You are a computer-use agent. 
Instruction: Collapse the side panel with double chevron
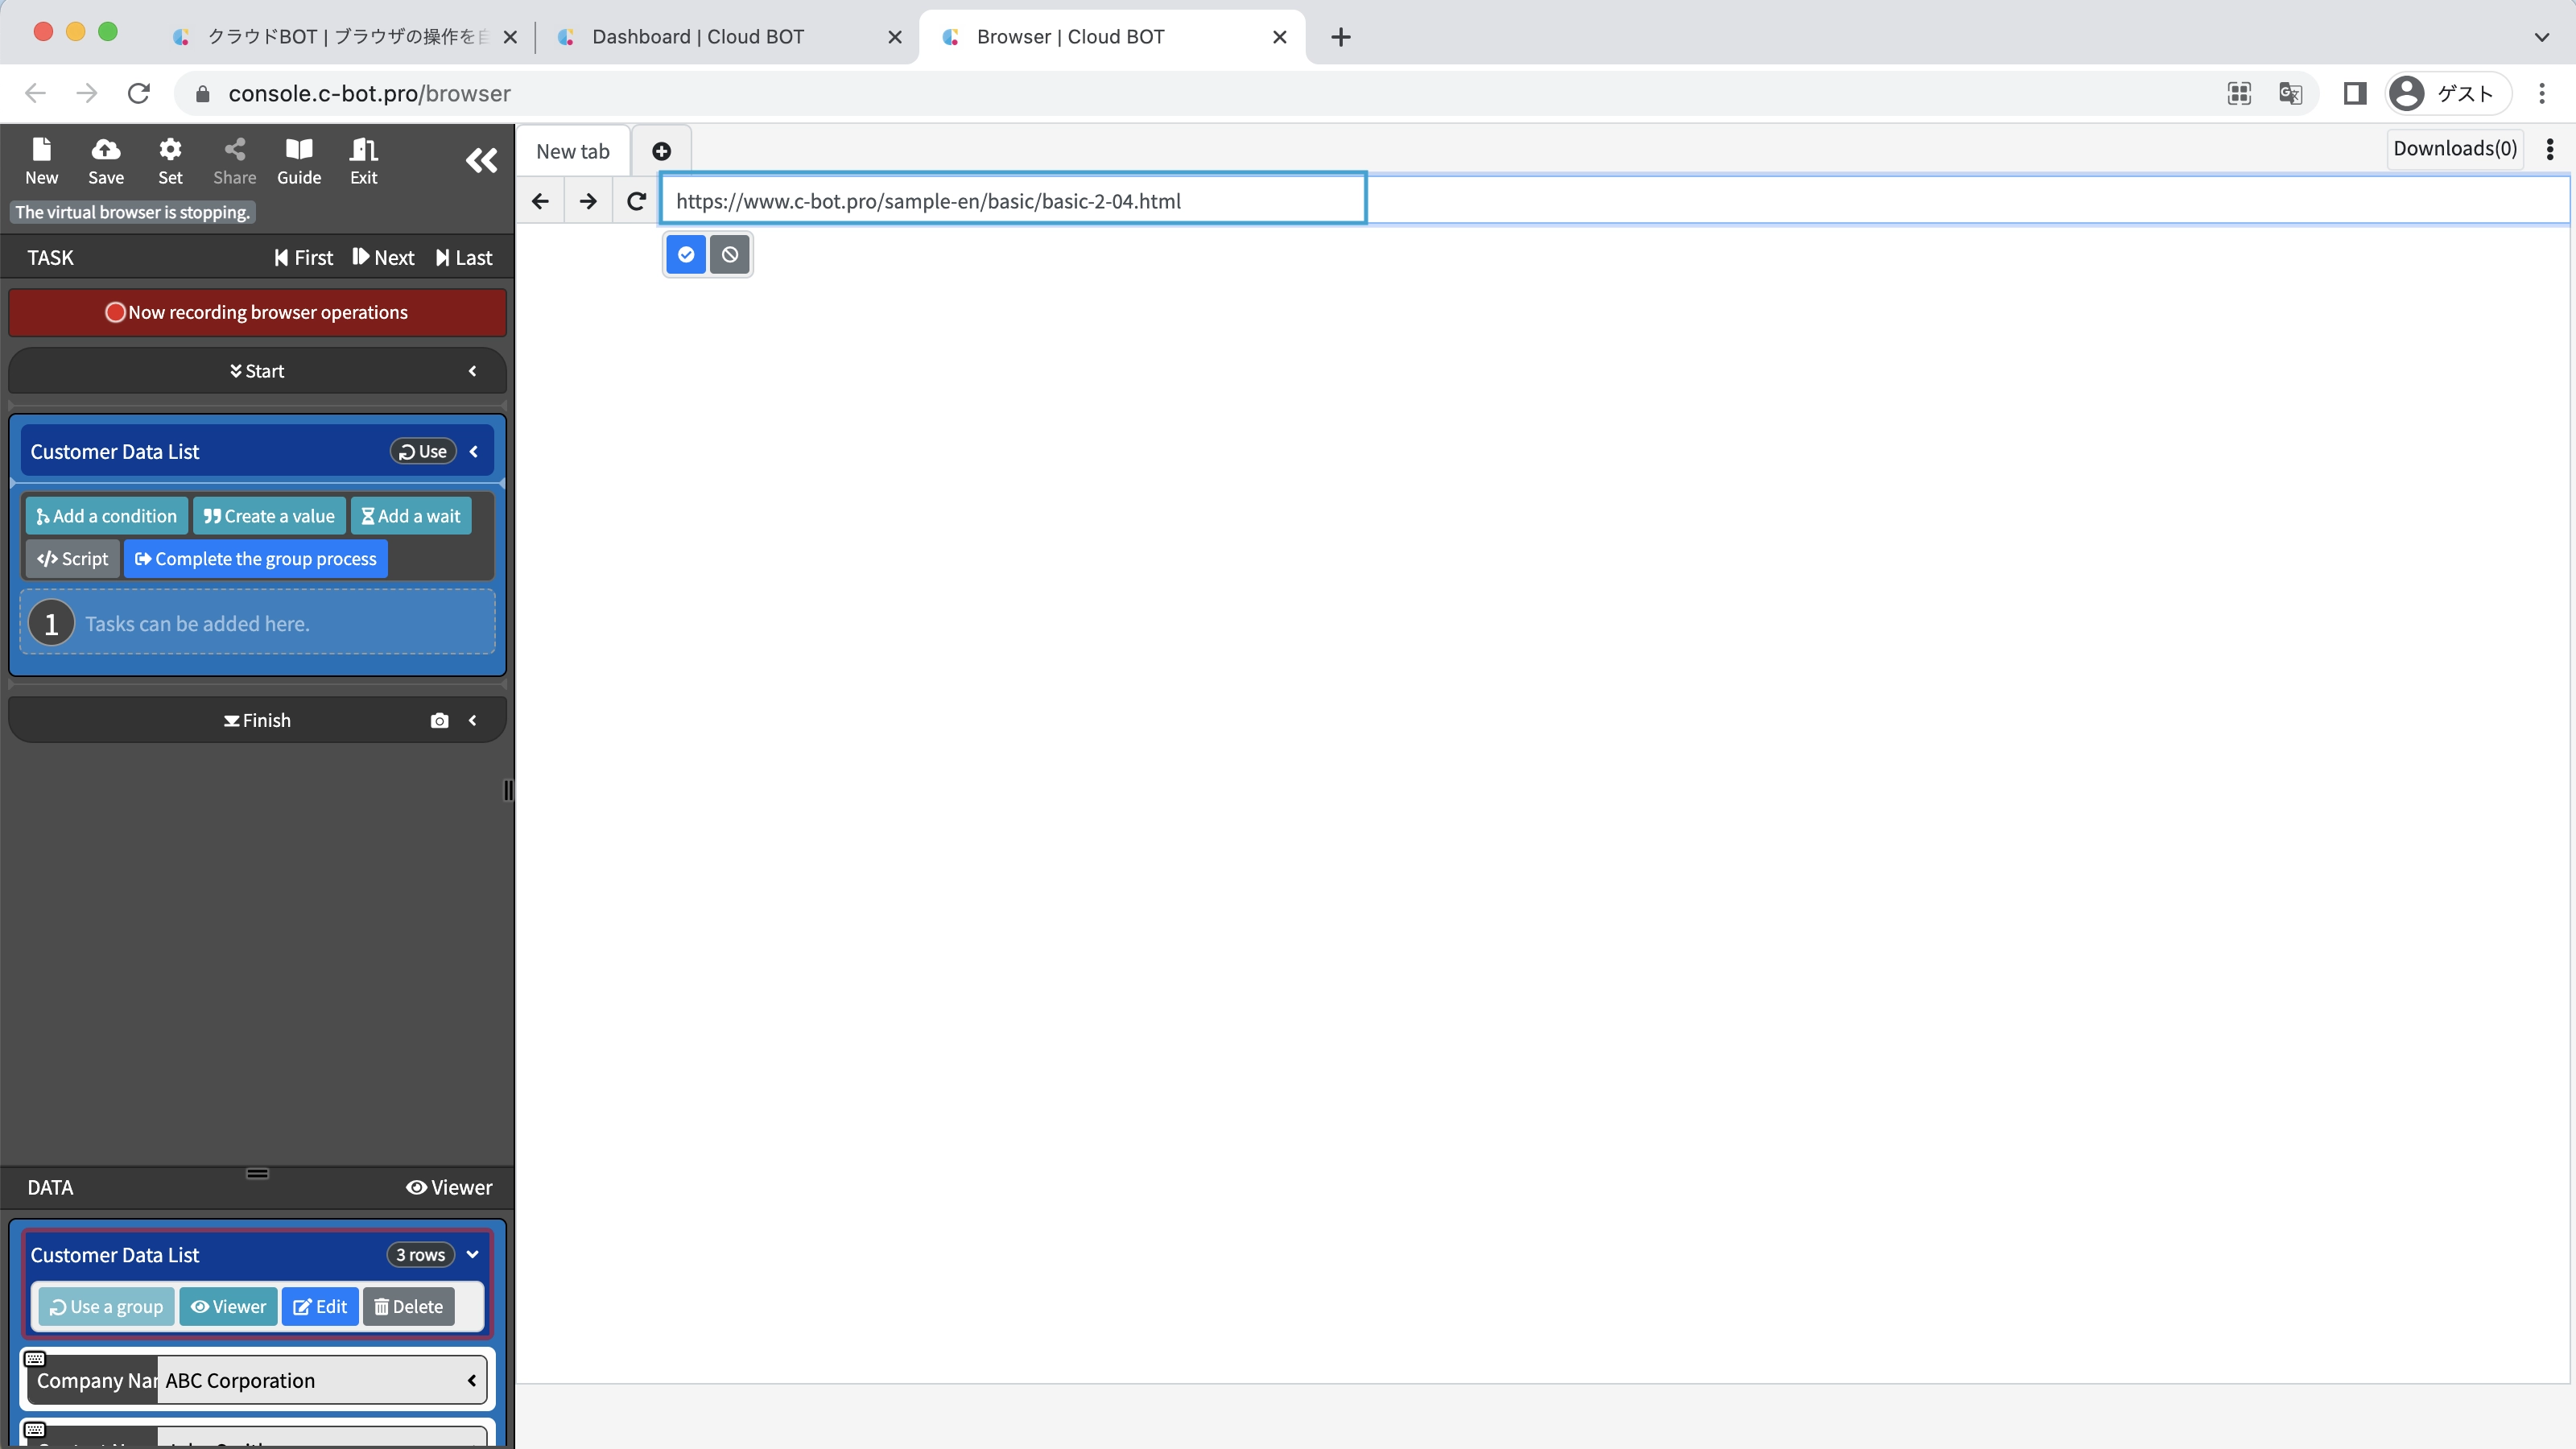click(481, 160)
